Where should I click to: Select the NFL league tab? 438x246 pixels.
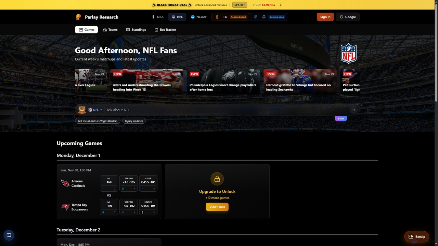point(177,17)
